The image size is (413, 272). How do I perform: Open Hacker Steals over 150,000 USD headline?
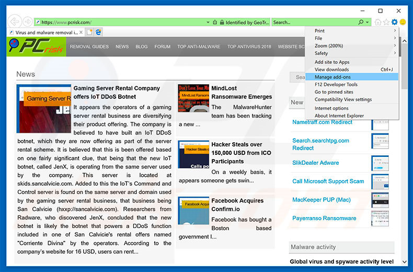click(x=241, y=153)
